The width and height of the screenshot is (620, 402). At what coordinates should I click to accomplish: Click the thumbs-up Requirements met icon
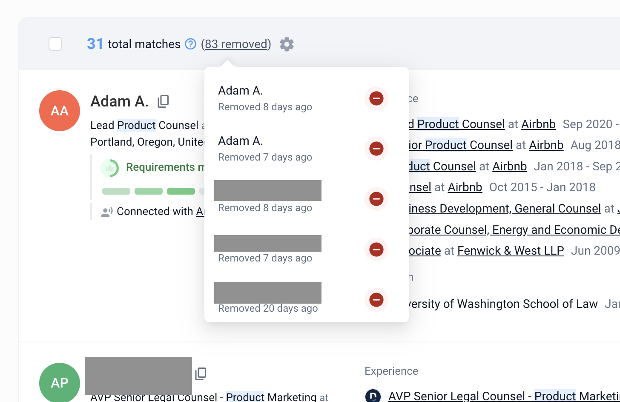click(109, 168)
